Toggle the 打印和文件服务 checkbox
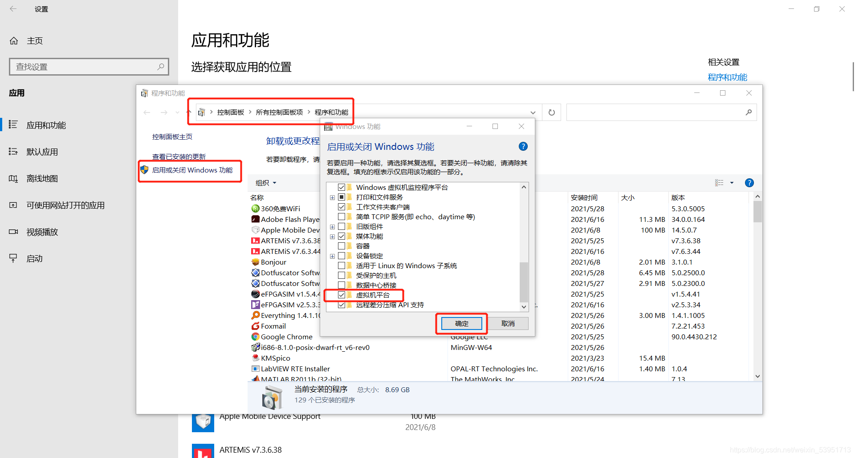 click(342, 197)
